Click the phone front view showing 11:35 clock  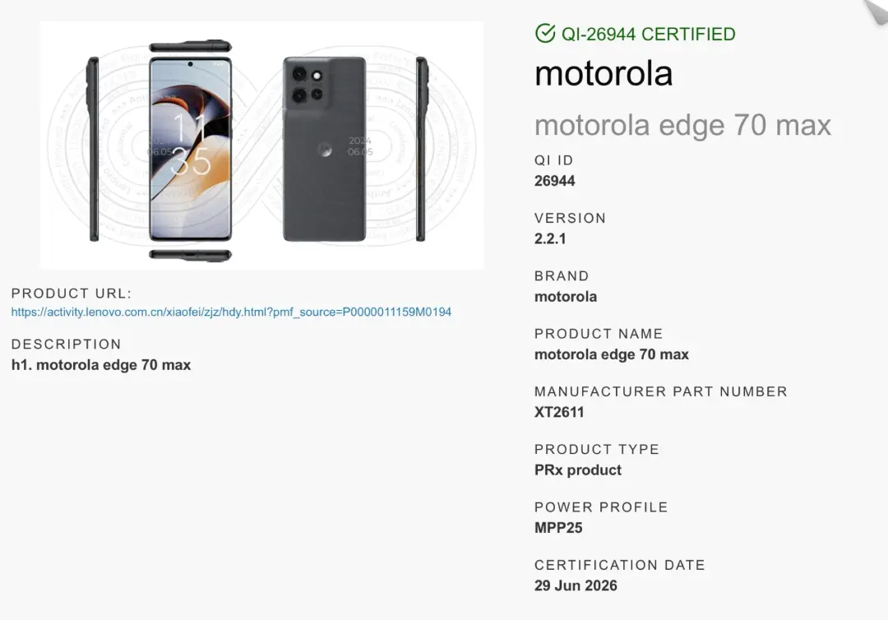pyautogui.click(x=190, y=149)
